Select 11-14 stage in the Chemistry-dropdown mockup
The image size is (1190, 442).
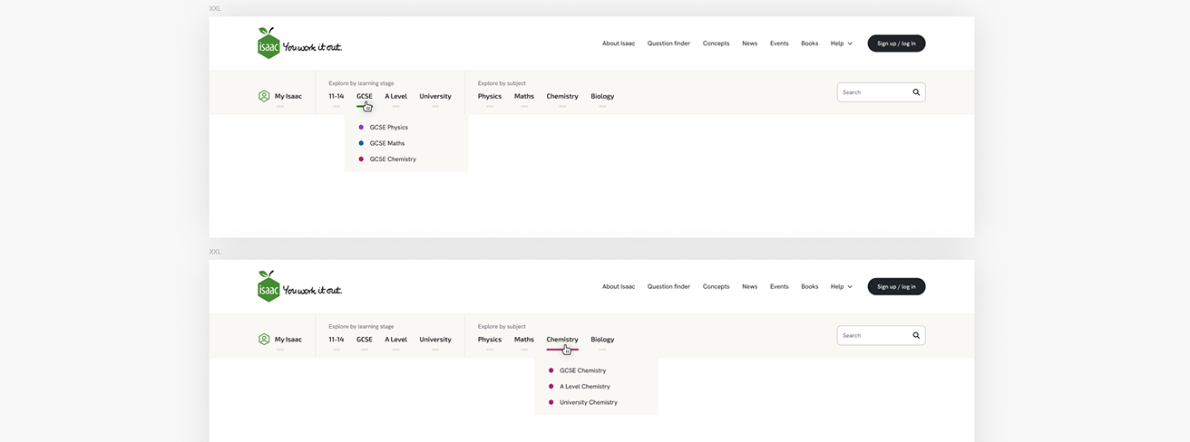pyautogui.click(x=337, y=340)
